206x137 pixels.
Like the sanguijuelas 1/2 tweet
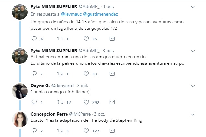pyautogui.click(x=86, y=39)
